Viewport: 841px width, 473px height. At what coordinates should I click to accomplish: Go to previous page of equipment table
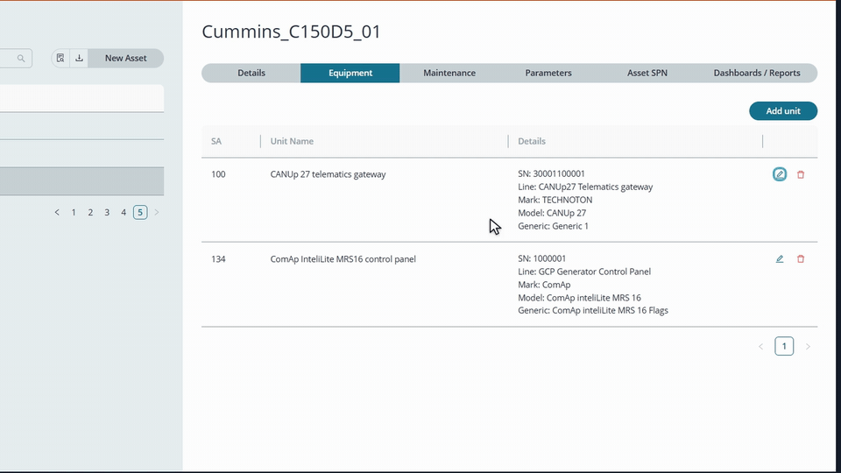[x=760, y=347]
